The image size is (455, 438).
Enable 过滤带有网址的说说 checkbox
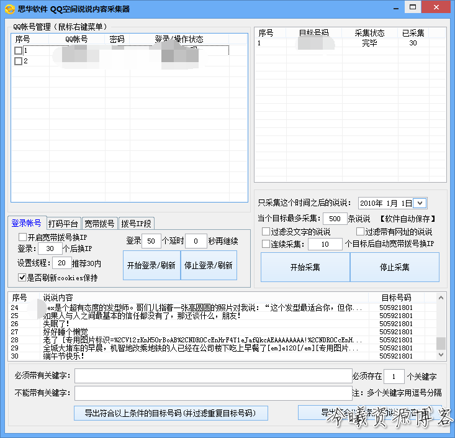click(360, 232)
